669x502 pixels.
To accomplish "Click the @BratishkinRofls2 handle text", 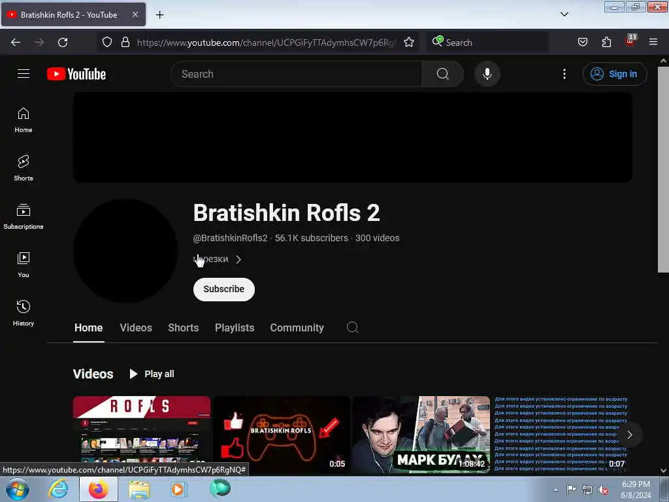I will 230,238.
